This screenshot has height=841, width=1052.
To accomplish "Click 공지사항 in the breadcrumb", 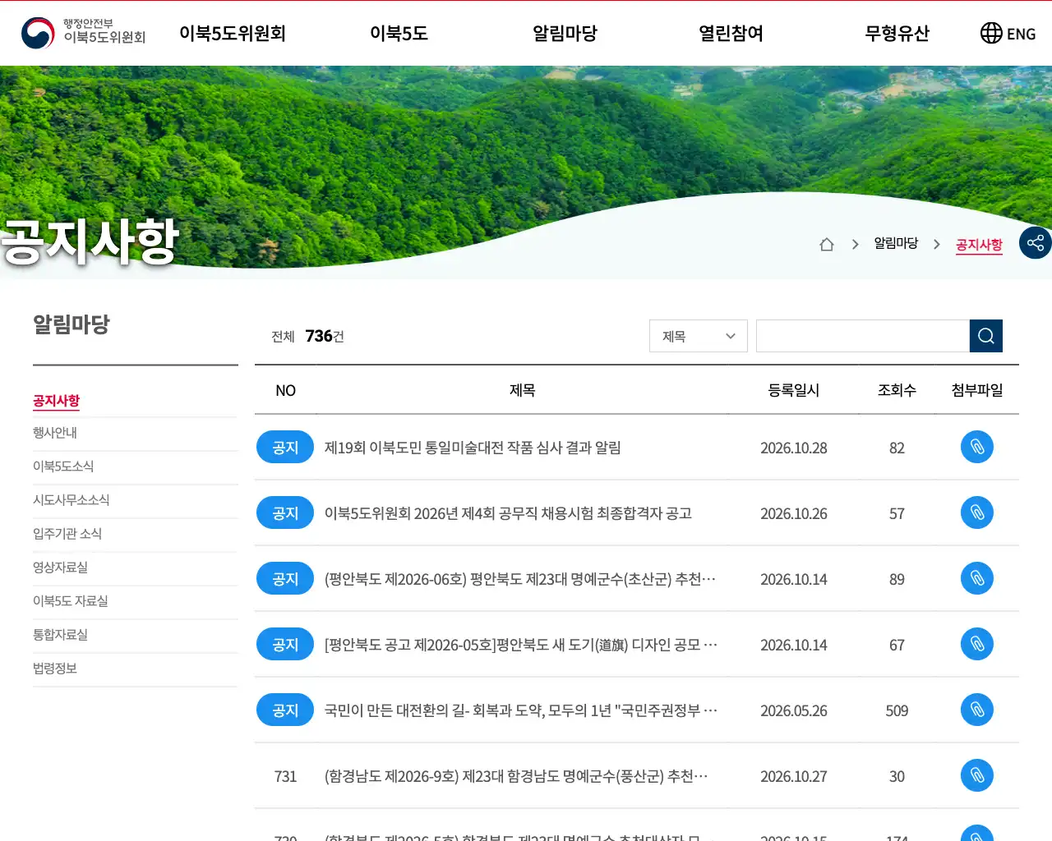I will click(979, 244).
